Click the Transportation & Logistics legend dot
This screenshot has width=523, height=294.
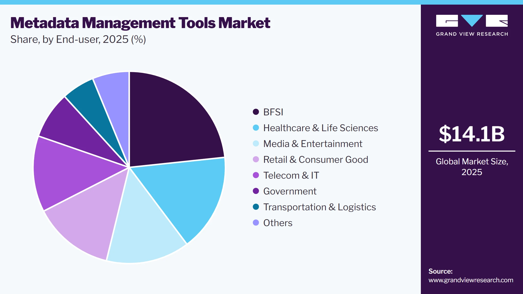tap(256, 207)
